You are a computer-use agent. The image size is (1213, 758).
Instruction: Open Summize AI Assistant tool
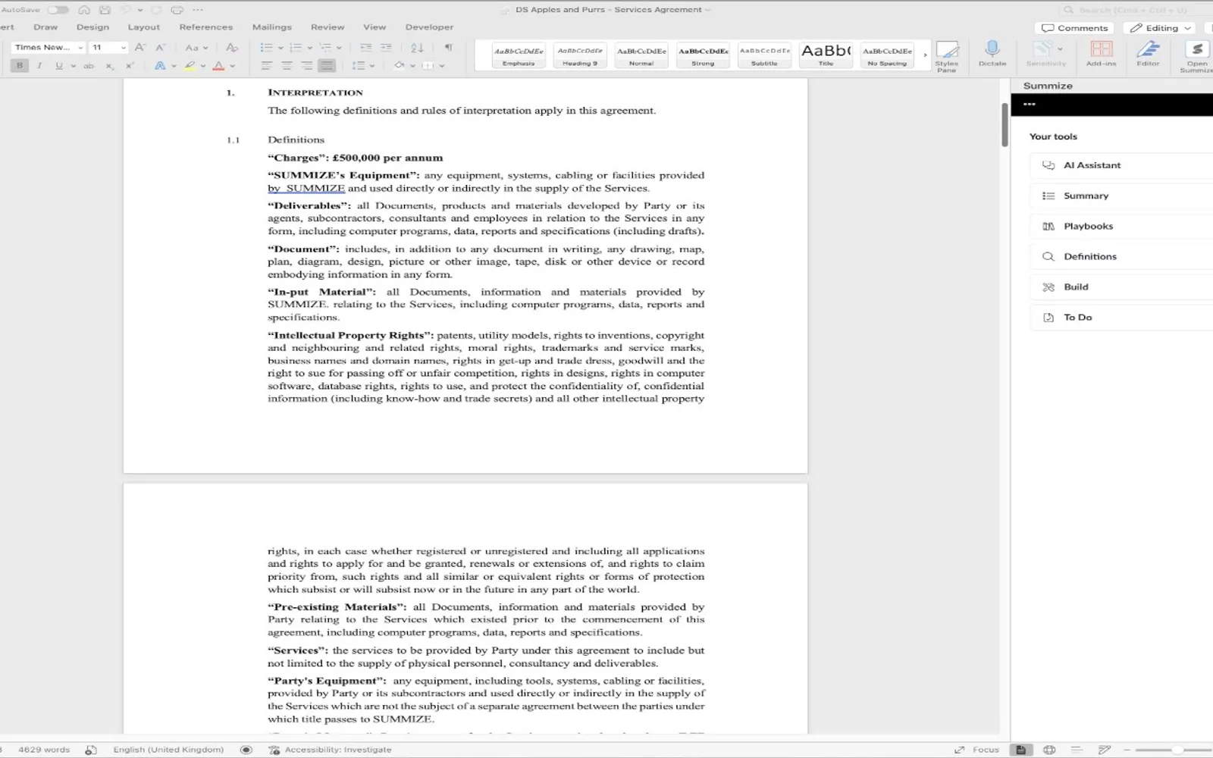click(x=1121, y=165)
